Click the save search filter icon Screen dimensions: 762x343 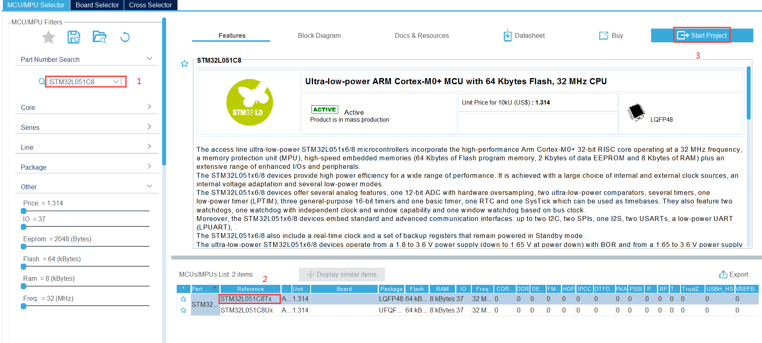pos(74,37)
